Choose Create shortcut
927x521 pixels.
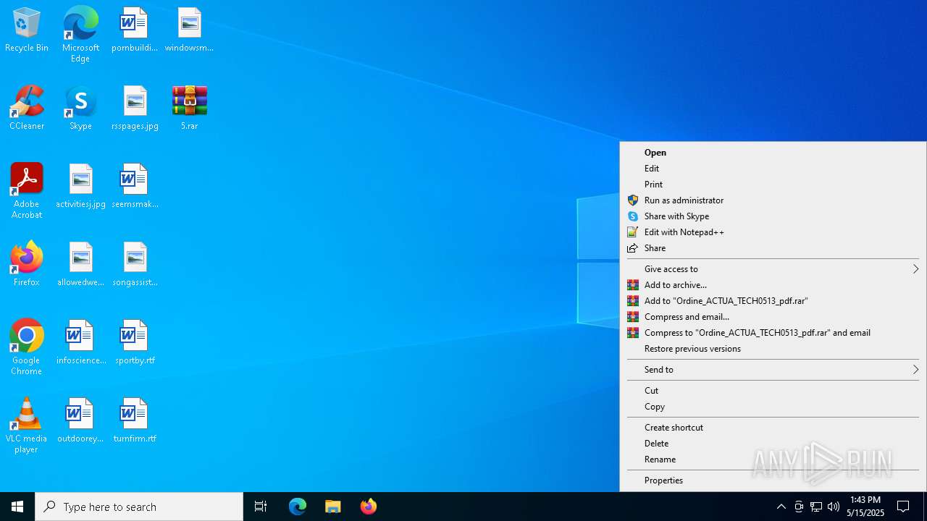pos(773,428)
